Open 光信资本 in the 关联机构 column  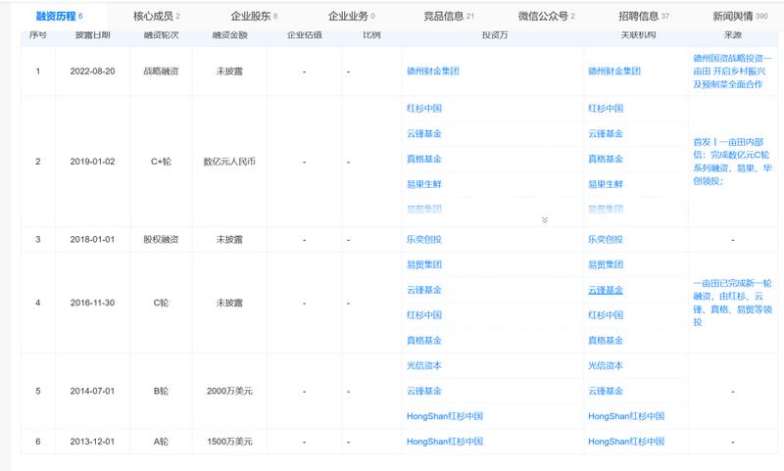[x=606, y=365]
